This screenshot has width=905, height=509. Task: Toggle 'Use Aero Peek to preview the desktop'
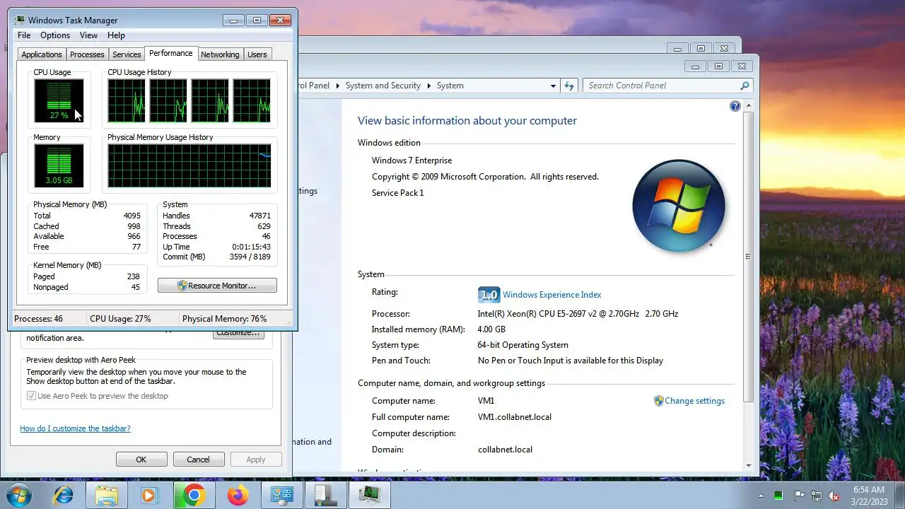coord(31,396)
